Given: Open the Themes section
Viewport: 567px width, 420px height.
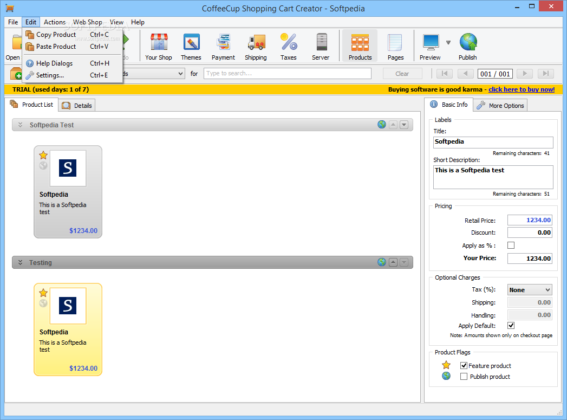Looking at the screenshot, I should 191,46.
